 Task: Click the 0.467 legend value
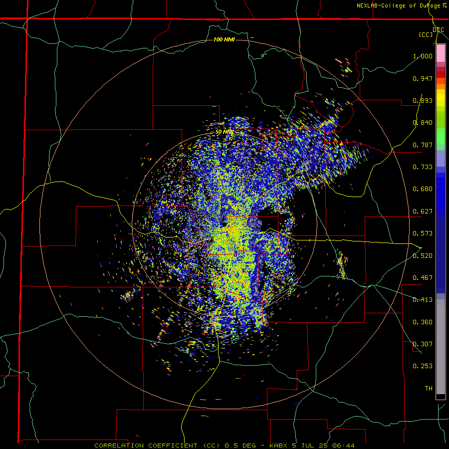coord(423,278)
